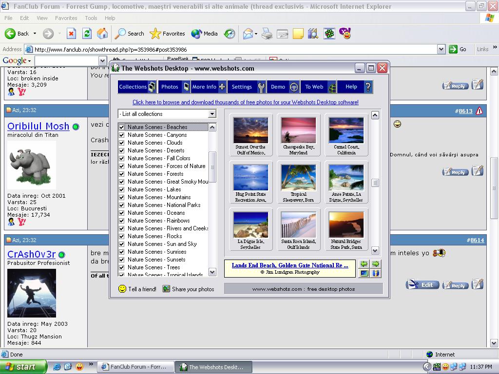The image size is (499, 374).
Task: Open the Google toolbar search dropdown
Action: [x=102, y=60]
